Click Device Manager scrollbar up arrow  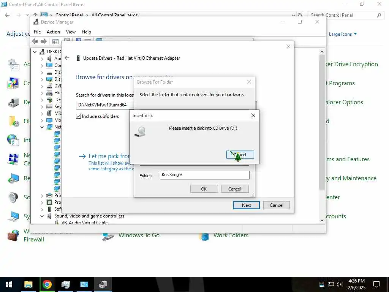pos(322,52)
